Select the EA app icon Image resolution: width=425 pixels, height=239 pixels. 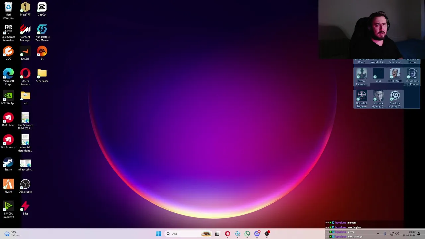click(x=42, y=53)
